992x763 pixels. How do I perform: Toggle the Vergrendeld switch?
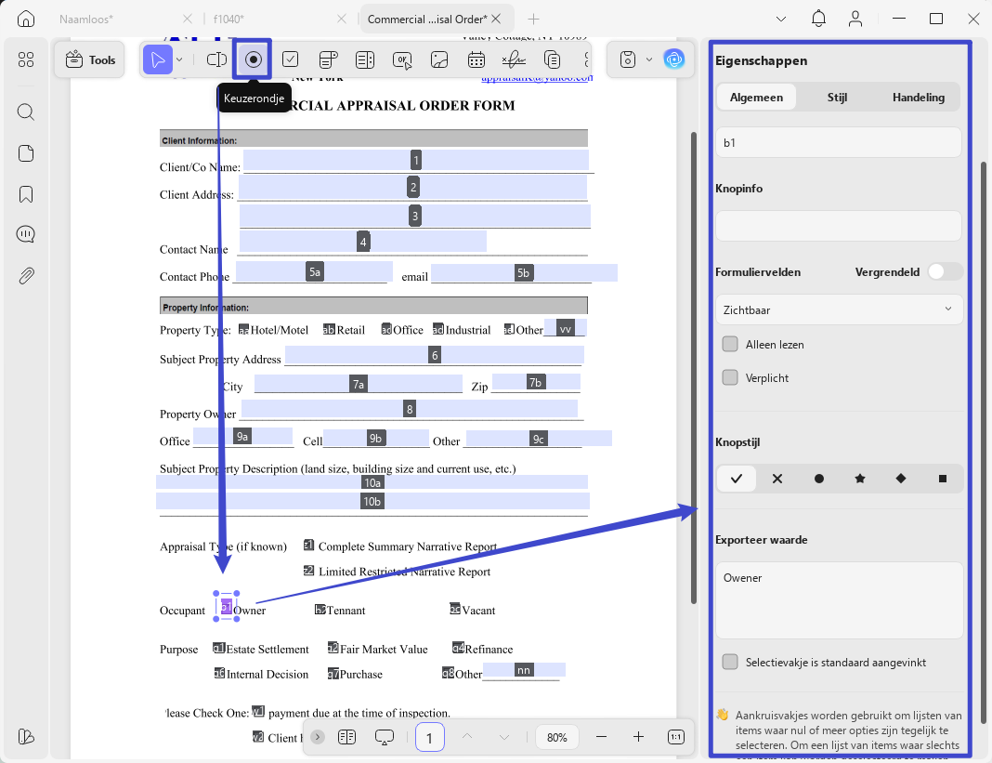click(945, 271)
